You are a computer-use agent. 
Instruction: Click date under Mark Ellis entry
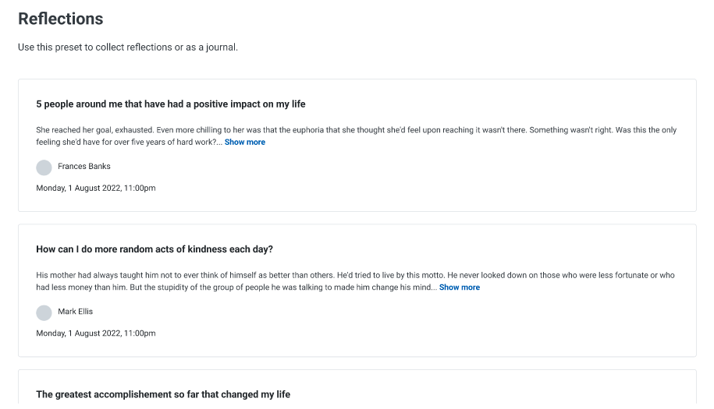point(96,333)
